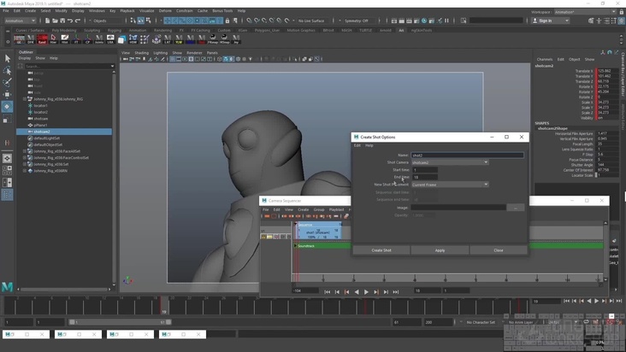Click the Create Shot button
Image resolution: width=626 pixels, height=352 pixels.
[x=381, y=250]
